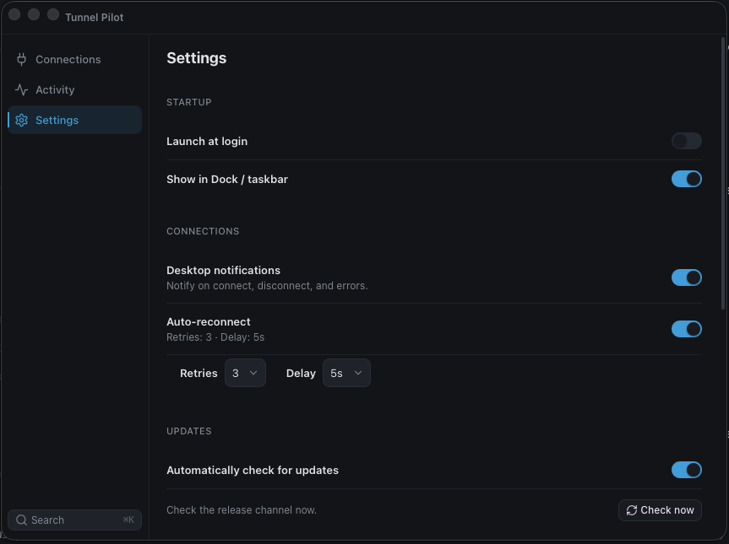
Task: Click the CONNECTIONS section label
Action: pos(203,231)
